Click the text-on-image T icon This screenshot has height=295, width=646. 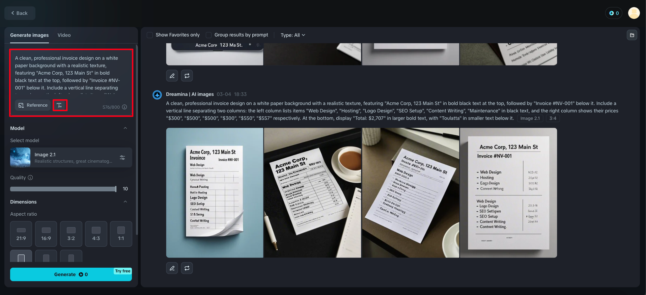pos(60,105)
